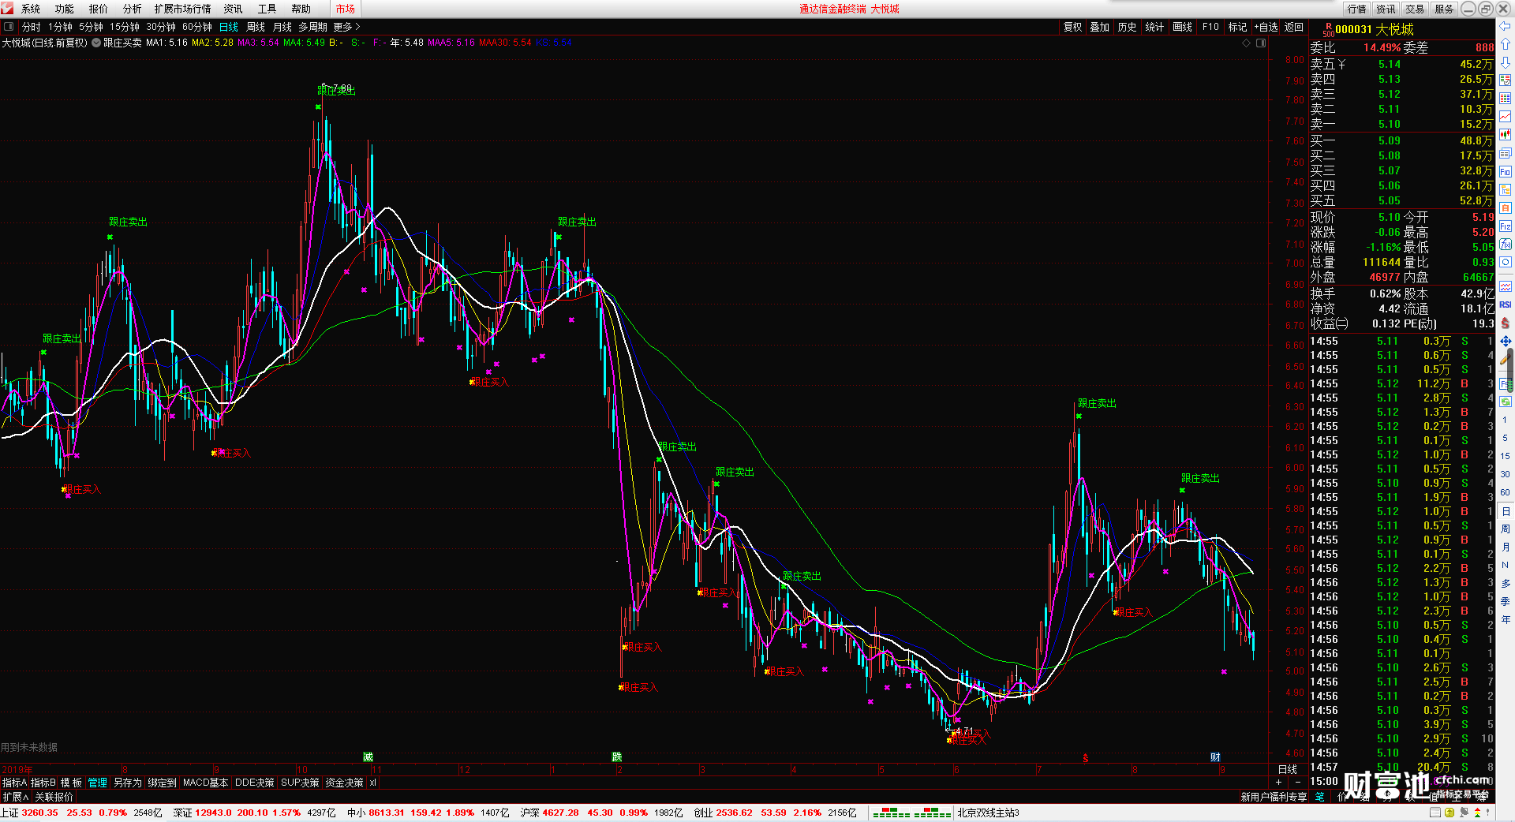Toggle 复权 price adjustment
Screen dimensions: 1515x822
[1073, 27]
